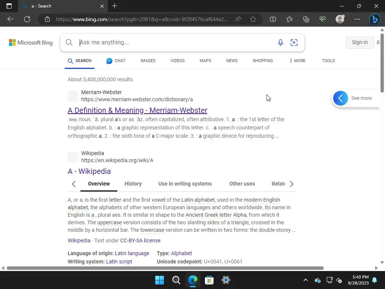Expand the More menu
Image resolution: width=385 pixels, height=289 pixels.
pos(297,61)
